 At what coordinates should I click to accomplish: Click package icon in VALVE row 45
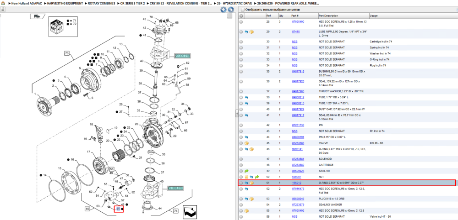(246, 143)
